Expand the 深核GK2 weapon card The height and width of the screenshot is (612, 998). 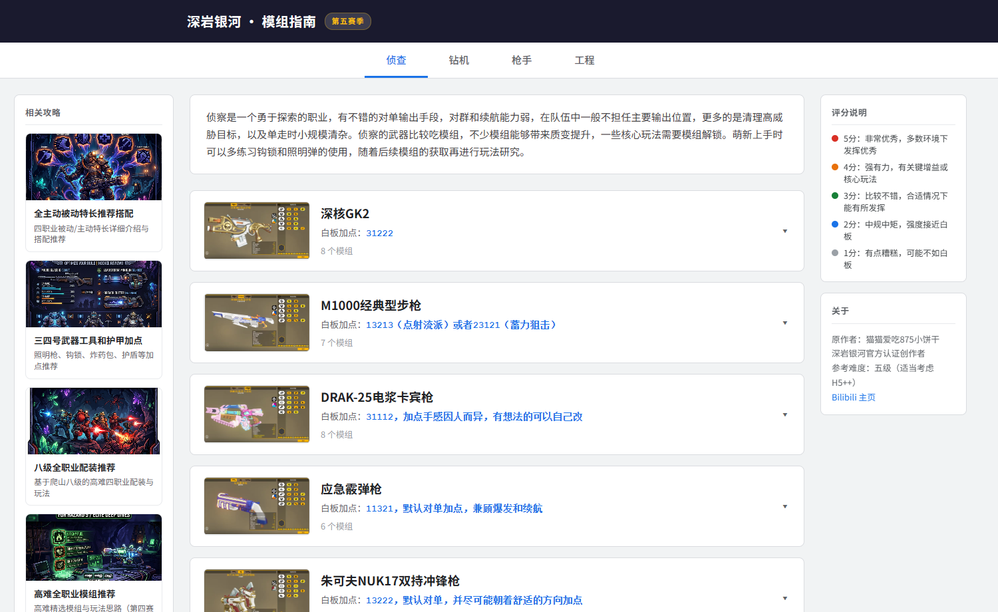[x=785, y=231]
